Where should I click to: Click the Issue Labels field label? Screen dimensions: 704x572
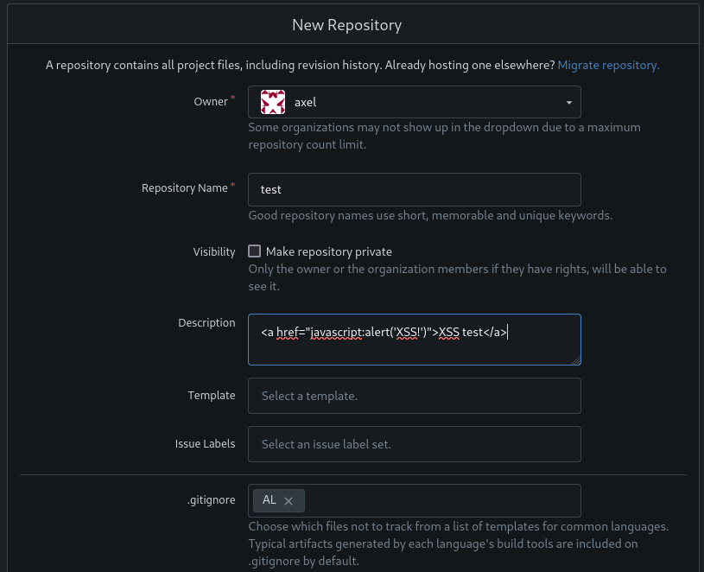(x=205, y=443)
